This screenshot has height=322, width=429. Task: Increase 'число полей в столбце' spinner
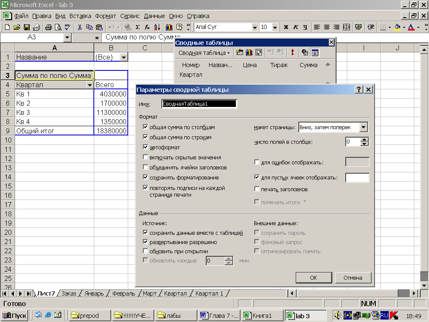click(364, 140)
